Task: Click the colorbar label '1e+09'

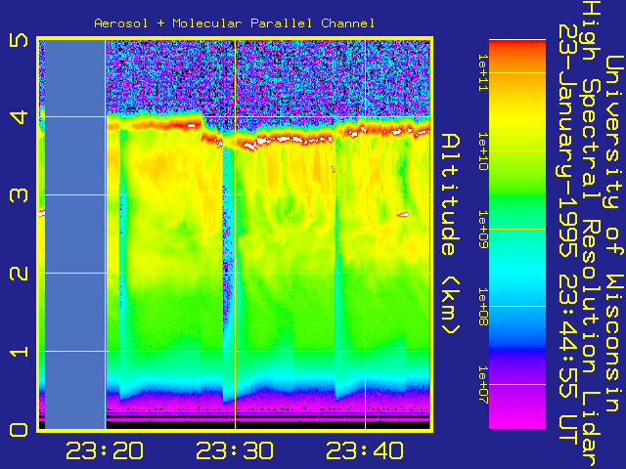Action: click(x=482, y=230)
